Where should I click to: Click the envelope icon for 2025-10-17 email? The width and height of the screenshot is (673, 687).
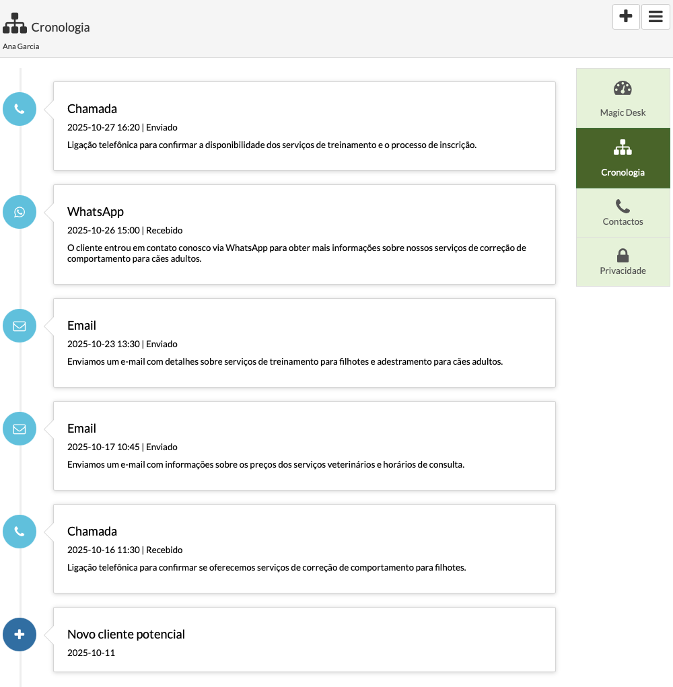(20, 429)
